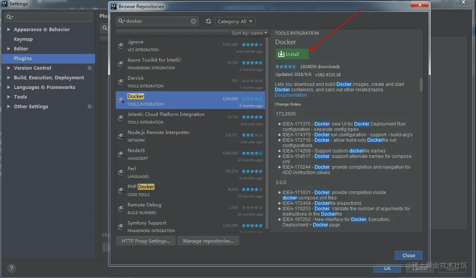Open the Docker Documentation link
The width and height of the screenshot is (476, 278).
(291, 95)
